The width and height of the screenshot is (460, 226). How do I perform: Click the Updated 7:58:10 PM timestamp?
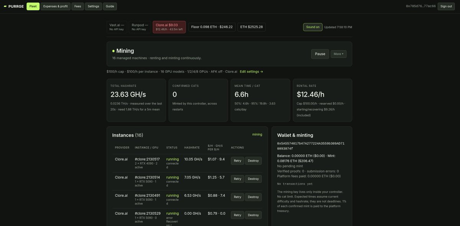tap(338, 27)
